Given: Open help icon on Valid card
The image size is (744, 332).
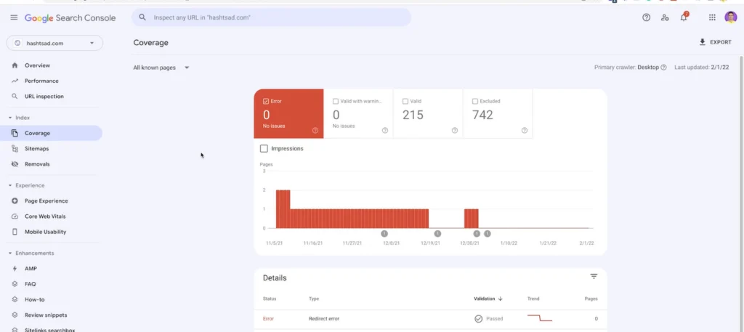Looking at the screenshot, I should [455, 131].
